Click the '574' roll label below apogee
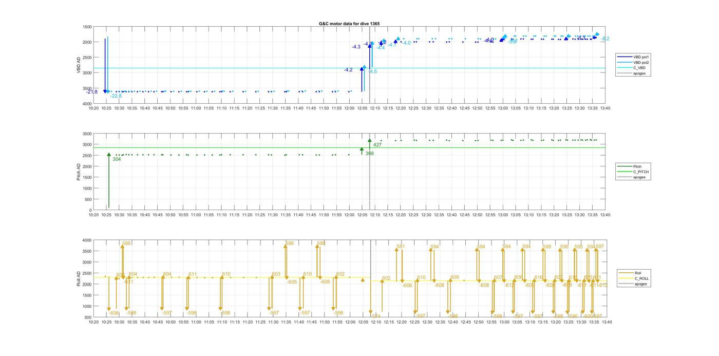This screenshot has height=356, width=719. pos(376,316)
